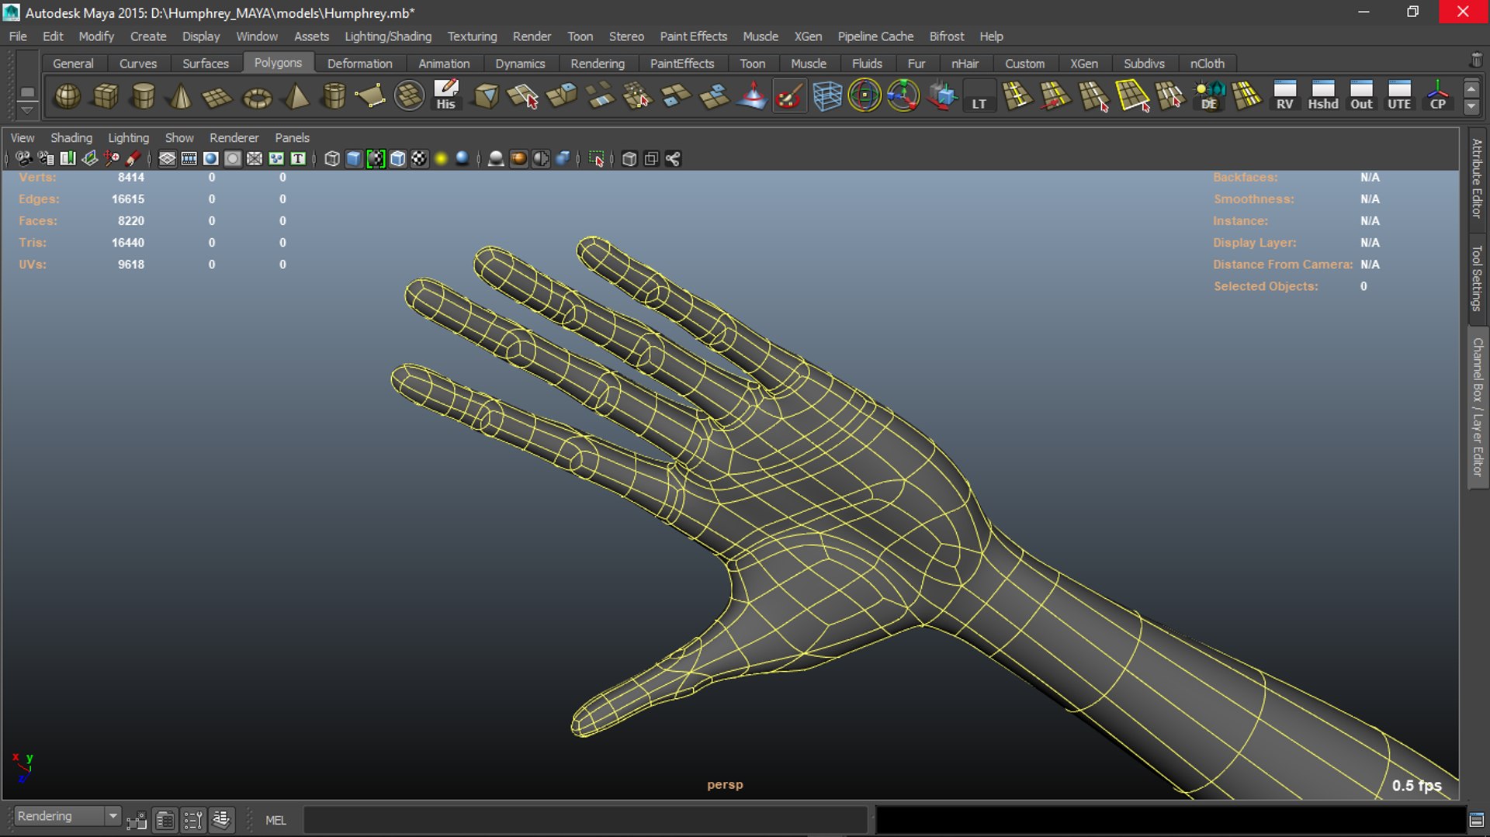Viewport: 1490px width, 837px height.
Task: Toggle textured display checker button
Action: pos(419,159)
